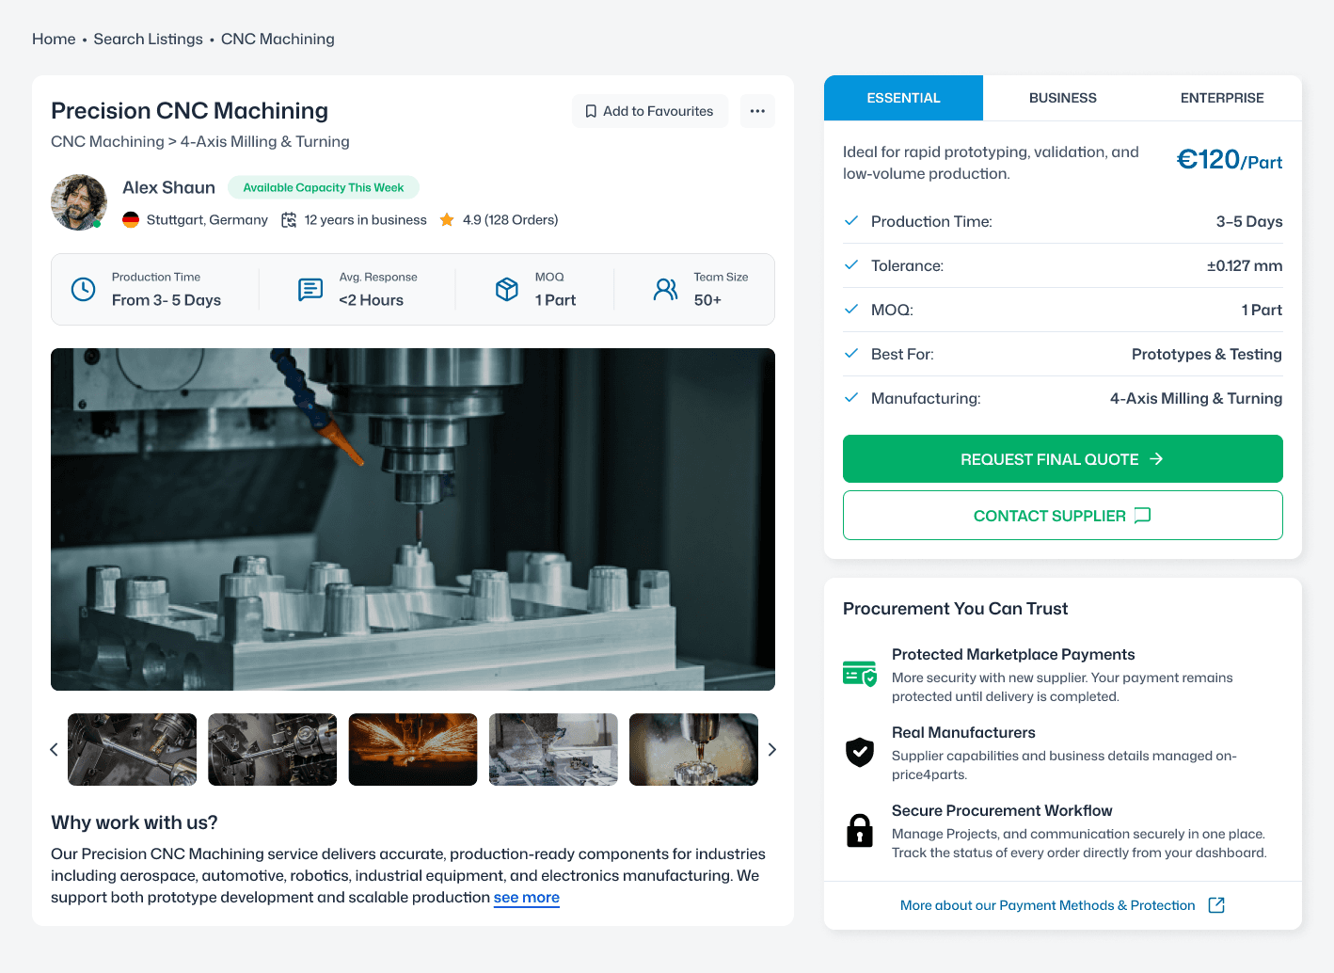Click the calendar icon near years in business

tap(289, 219)
